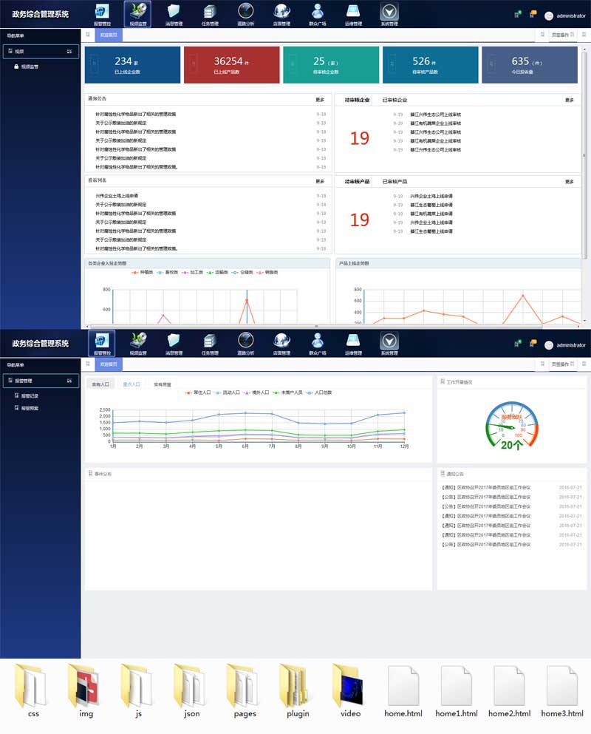Open 页签操作 dropdown in the top dashboard
The image size is (591, 734).
562,35
